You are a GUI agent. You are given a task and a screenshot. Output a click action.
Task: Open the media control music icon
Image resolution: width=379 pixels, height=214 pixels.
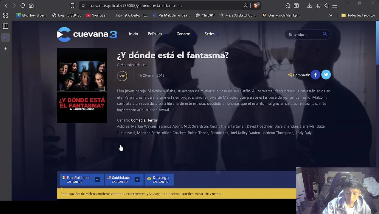318,6
